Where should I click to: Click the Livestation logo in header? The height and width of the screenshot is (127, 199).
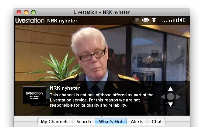coord(30,20)
